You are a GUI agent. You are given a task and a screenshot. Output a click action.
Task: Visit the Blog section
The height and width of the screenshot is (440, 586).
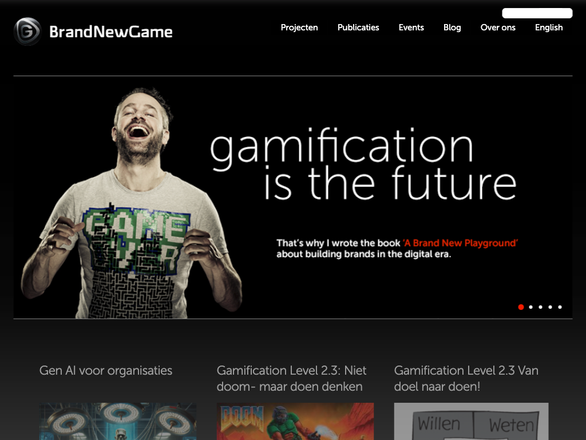(x=452, y=27)
